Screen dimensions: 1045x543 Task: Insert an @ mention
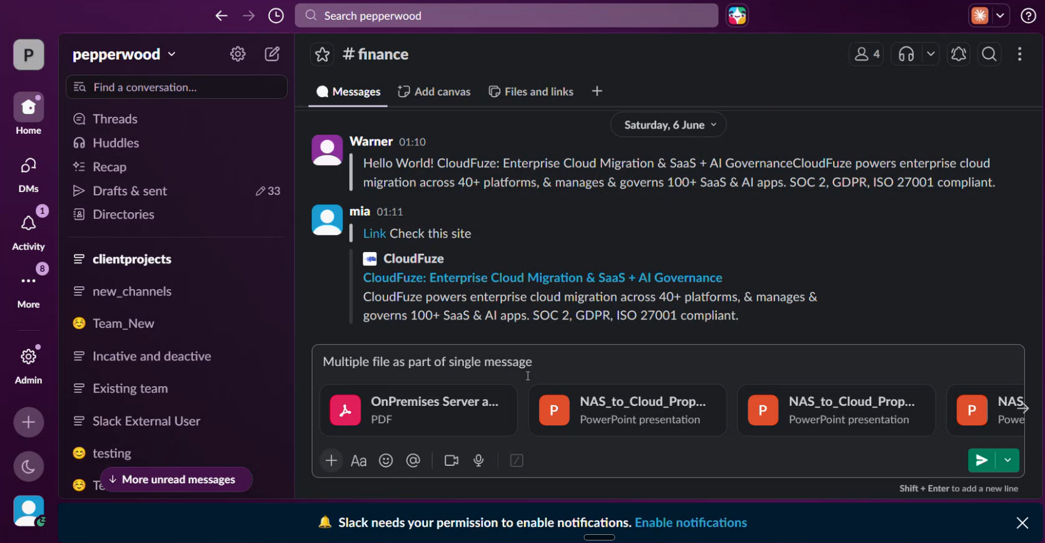tap(413, 461)
